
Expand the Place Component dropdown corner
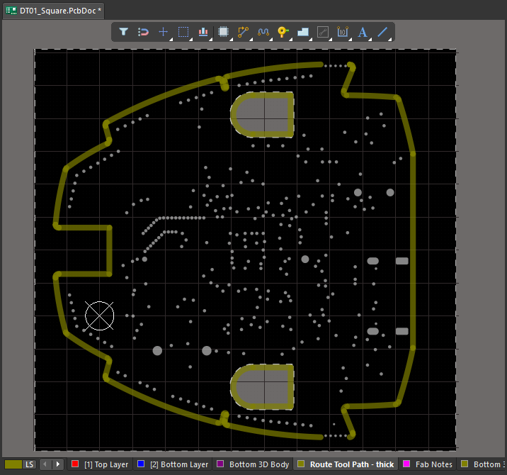pos(231,40)
